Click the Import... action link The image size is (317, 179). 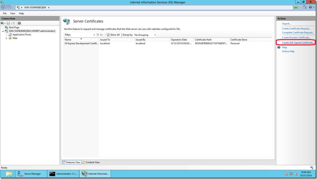pyautogui.click(x=286, y=24)
